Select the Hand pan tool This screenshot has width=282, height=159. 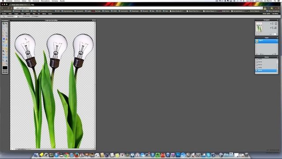pyautogui.click(x=4, y=64)
